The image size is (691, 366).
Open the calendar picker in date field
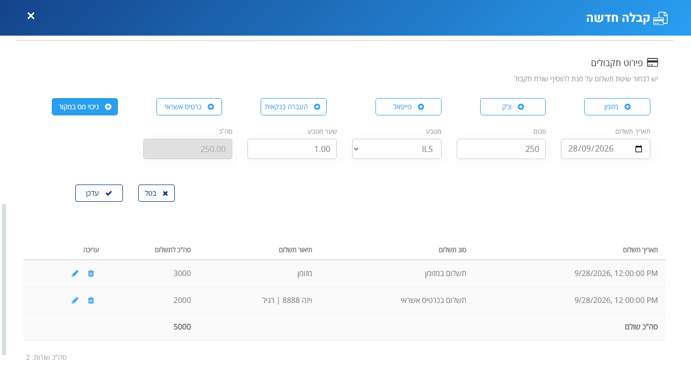[639, 149]
